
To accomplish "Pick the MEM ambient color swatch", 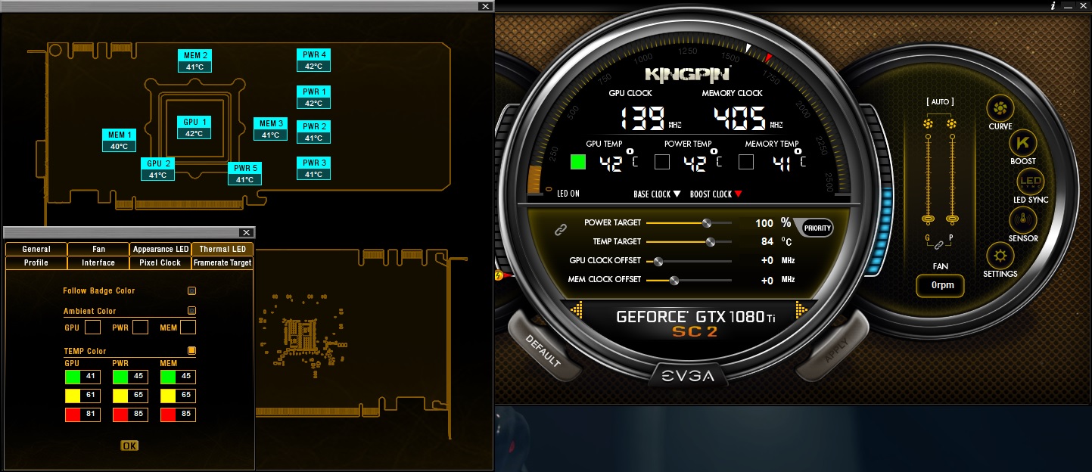I will (188, 328).
